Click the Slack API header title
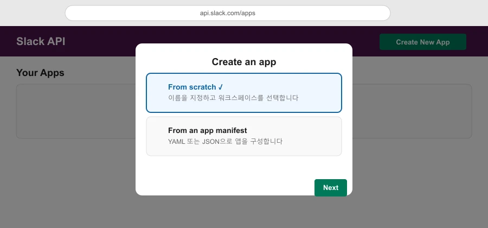488x228 pixels. [41, 41]
